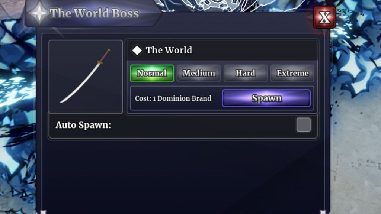Switch to Medium difficulty
381x214 pixels.
(199, 73)
